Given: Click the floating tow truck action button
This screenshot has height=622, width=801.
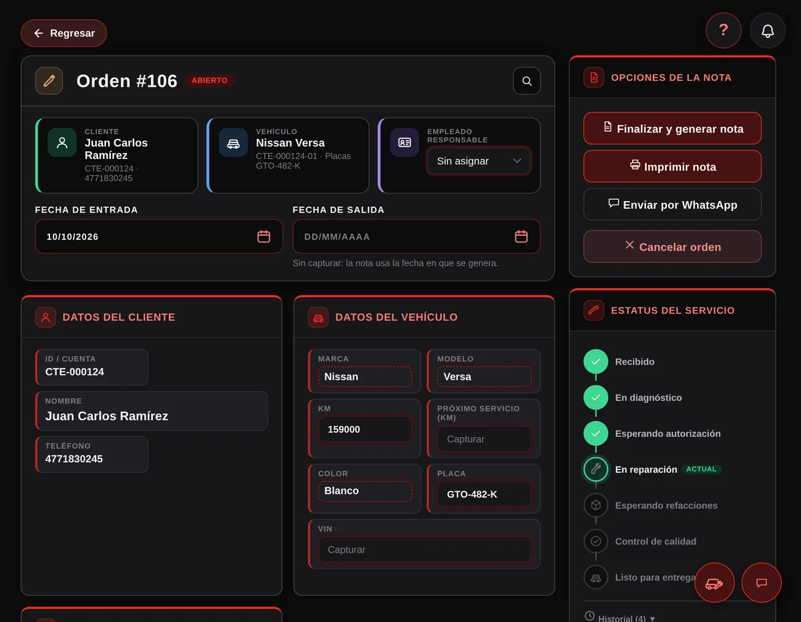Looking at the screenshot, I should click(714, 583).
